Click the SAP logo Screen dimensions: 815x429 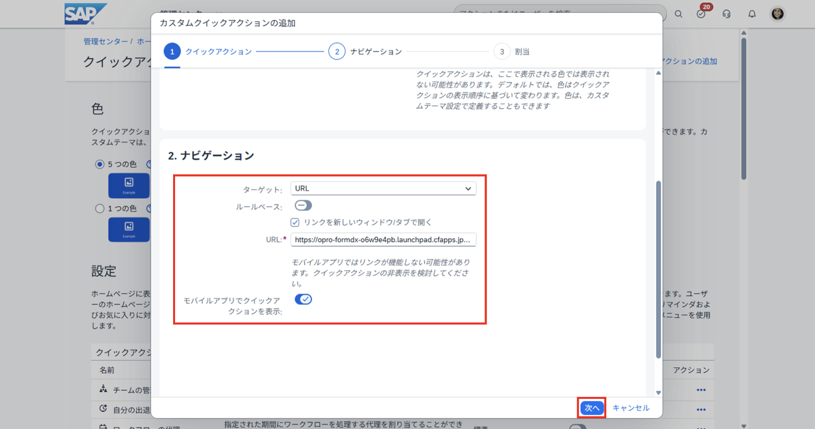click(x=85, y=14)
